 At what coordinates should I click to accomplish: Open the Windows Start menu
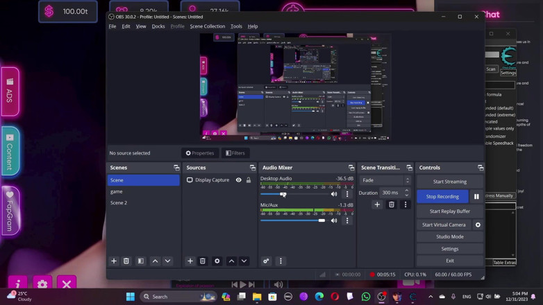coord(131,297)
